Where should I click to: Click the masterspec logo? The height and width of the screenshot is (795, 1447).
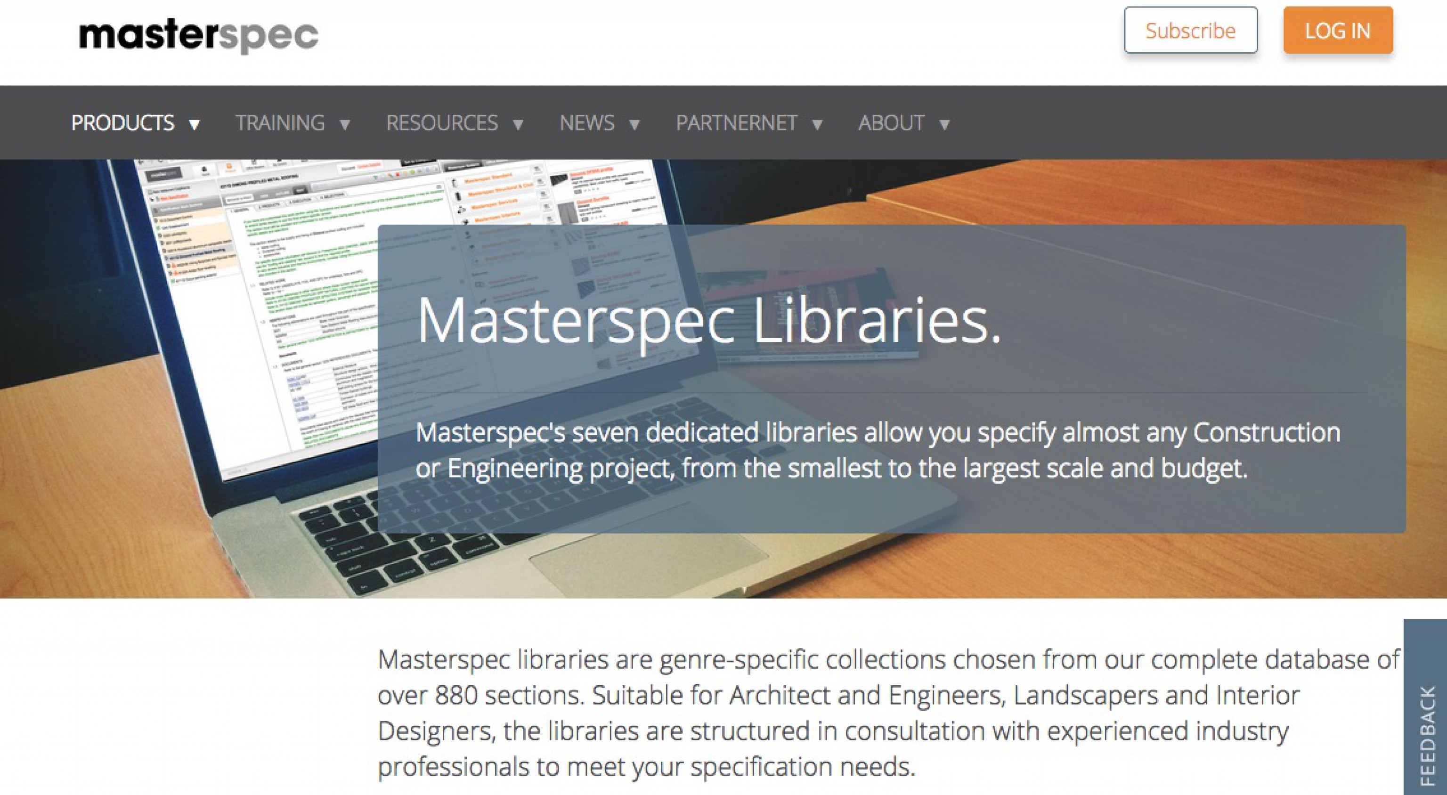click(198, 36)
